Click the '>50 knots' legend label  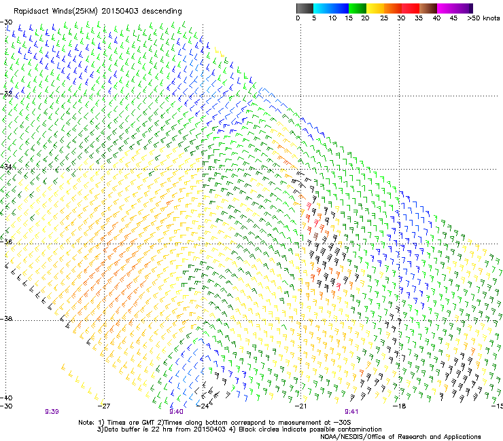483,18
